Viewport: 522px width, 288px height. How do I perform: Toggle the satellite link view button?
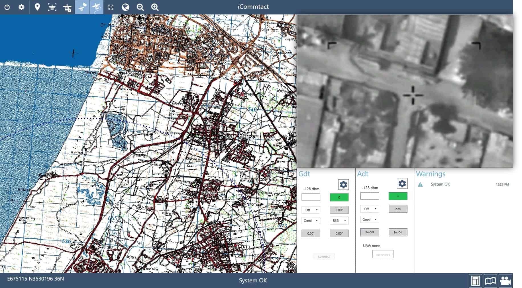click(82, 7)
